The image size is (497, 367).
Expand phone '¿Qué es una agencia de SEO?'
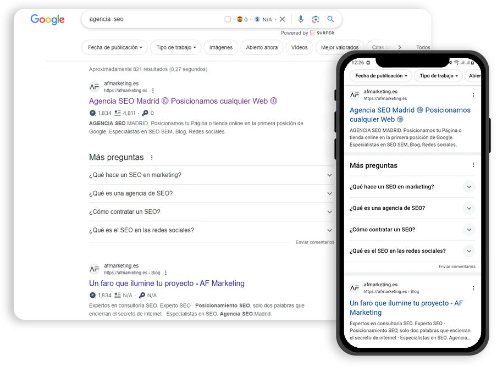coord(412,208)
